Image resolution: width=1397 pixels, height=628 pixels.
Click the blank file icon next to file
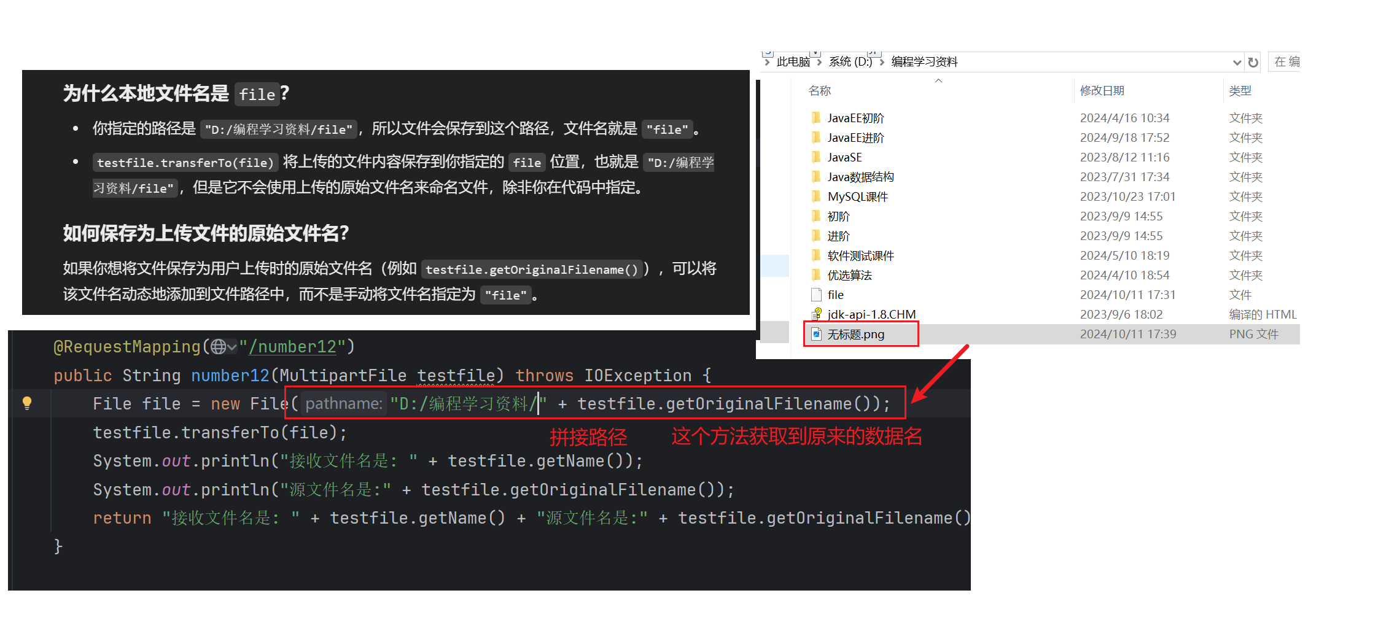coord(816,295)
